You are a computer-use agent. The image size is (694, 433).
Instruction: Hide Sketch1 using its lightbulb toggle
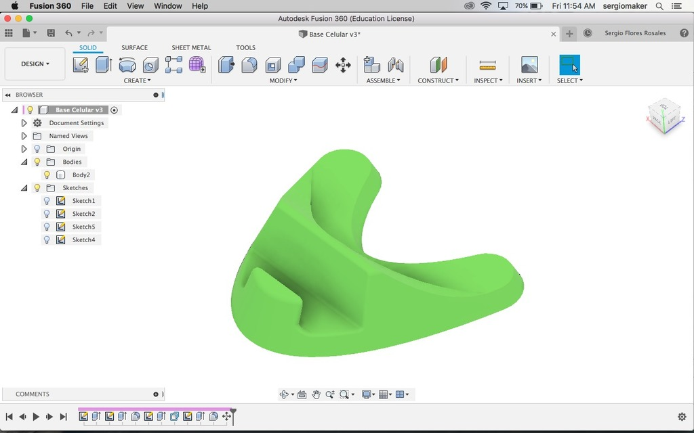(x=46, y=200)
